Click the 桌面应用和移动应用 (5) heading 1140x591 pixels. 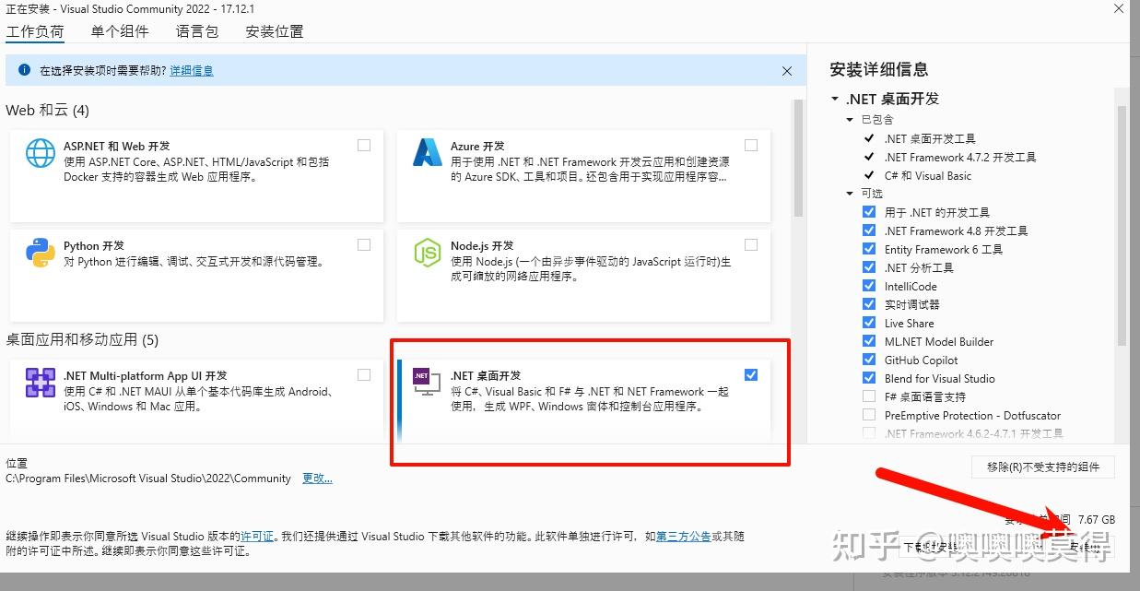point(82,339)
